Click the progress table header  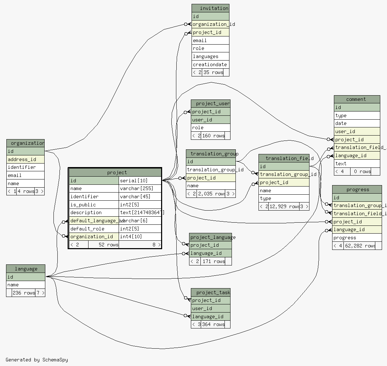pyautogui.click(x=357, y=189)
